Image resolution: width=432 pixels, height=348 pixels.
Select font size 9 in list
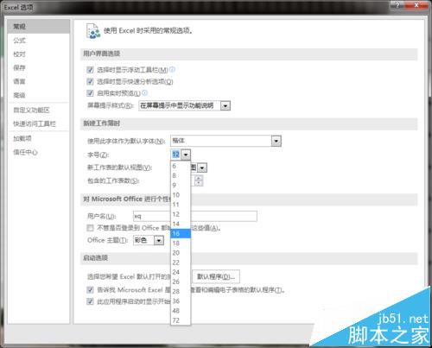click(181, 185)
